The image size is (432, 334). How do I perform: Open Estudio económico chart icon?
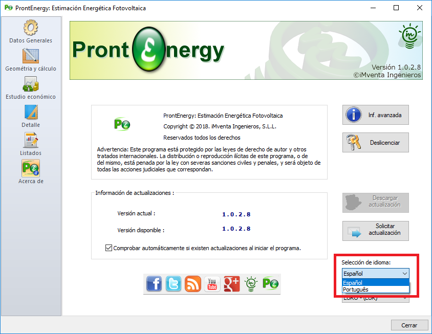point(31,84)
